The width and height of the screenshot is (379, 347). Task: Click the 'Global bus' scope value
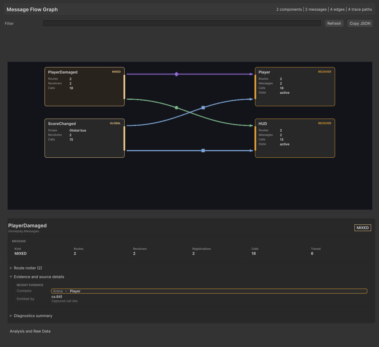(78, 130)
